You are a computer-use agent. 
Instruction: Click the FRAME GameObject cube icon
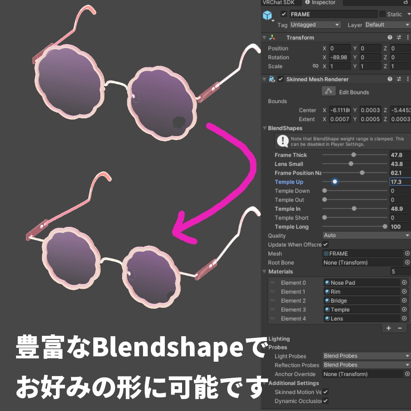[x=268, y=15]
